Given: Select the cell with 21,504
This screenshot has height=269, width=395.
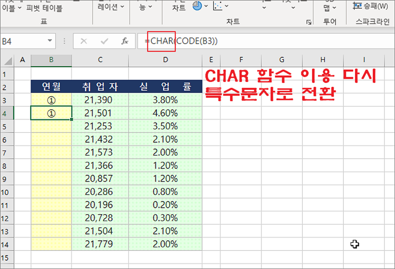Looking at the screenshot, I should click(100, 231).
